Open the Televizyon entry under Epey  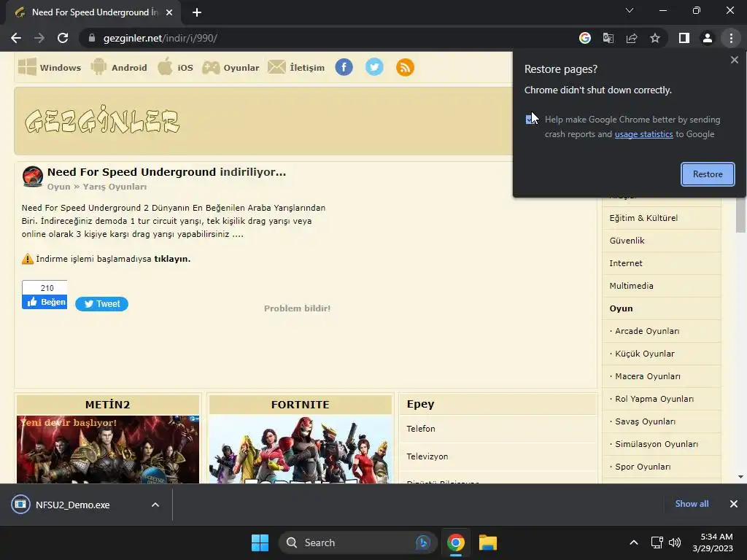(x=498, y=456)
